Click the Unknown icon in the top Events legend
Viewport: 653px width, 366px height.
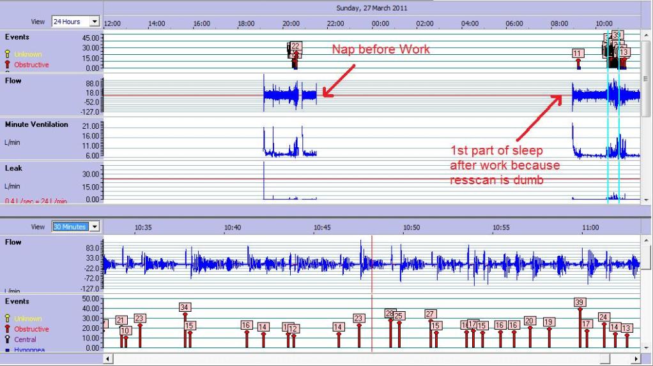click(x=8, y=54)
